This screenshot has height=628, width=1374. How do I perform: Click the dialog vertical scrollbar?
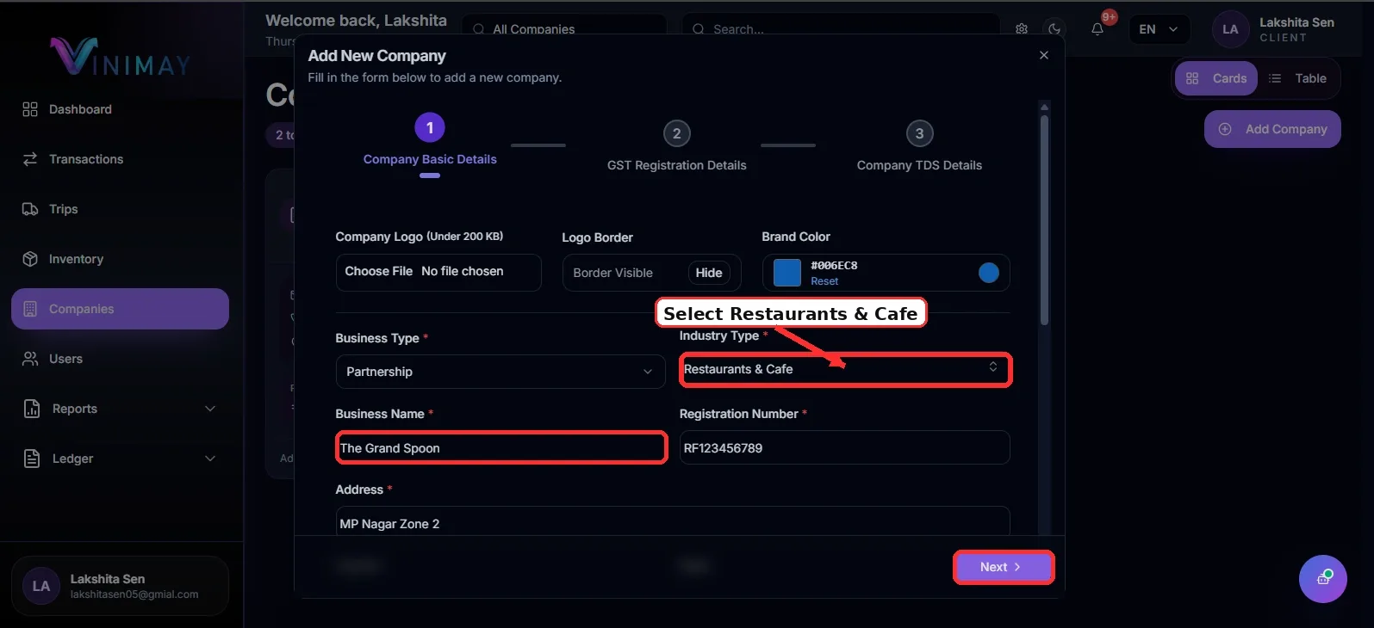coord(1044,219)
